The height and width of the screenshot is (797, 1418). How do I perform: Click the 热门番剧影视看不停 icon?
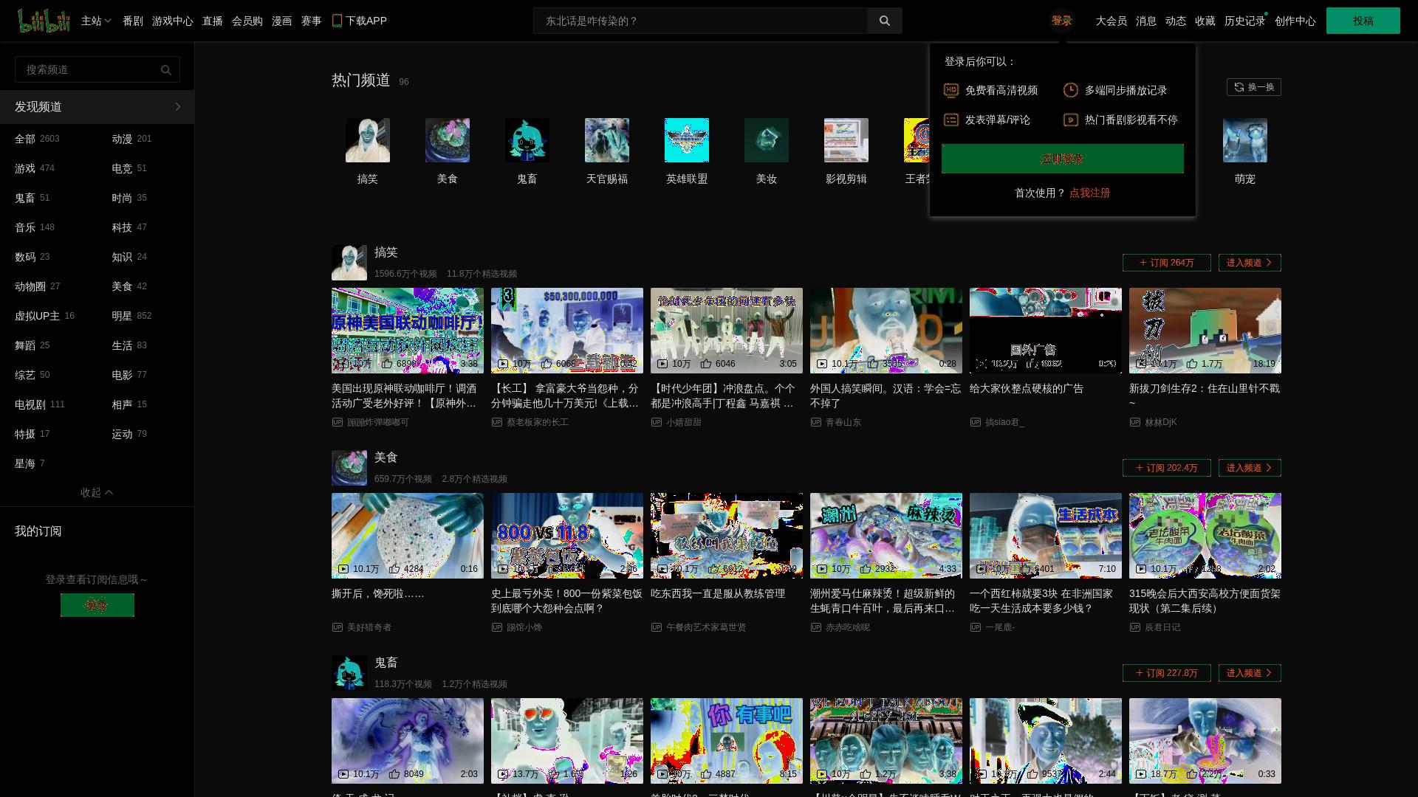1071,120
